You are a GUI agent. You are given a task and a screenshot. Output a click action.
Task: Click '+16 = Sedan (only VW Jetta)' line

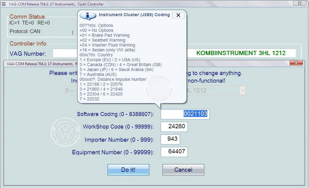[107, 50]
